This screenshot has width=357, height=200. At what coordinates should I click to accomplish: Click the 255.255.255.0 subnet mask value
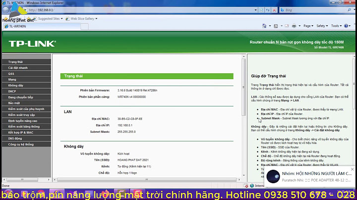126,132
